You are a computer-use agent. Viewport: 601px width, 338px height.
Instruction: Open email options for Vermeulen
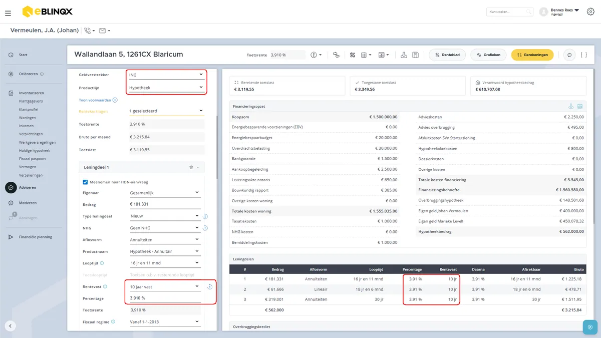click(x=105, y=31)
